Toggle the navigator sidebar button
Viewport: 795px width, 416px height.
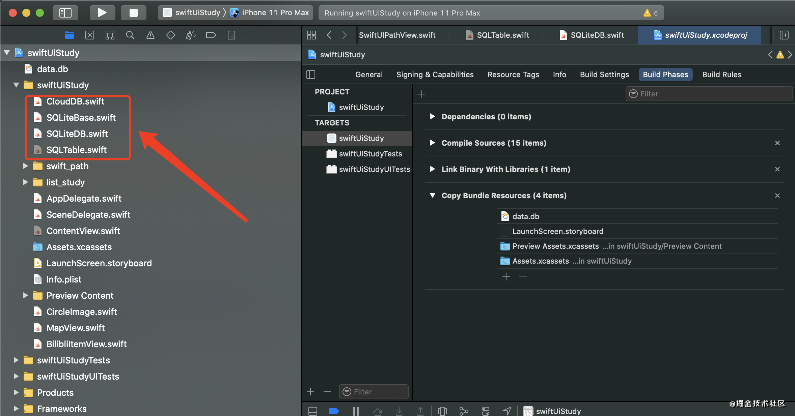pyautogui.click(x=65, y=13)
